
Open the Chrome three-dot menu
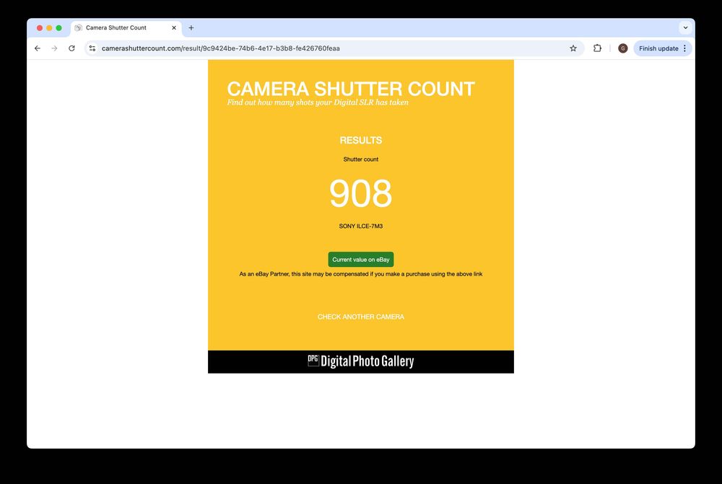[x=684, y=48]
